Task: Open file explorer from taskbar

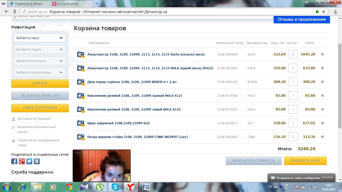Action: (x=38, y=187)
